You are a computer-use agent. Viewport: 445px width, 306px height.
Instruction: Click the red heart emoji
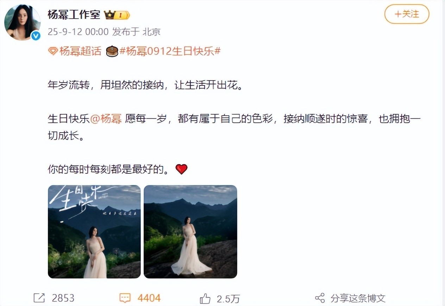[181, 169]
